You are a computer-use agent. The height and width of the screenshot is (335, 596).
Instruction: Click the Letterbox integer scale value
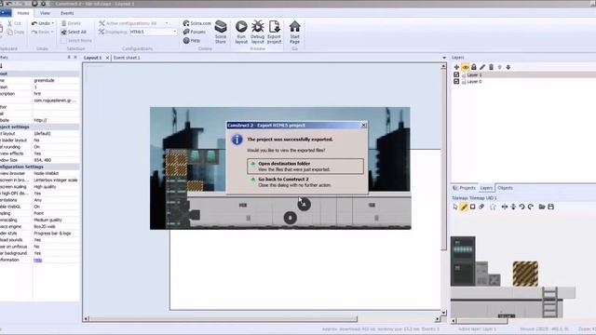[x=56, y=180]
